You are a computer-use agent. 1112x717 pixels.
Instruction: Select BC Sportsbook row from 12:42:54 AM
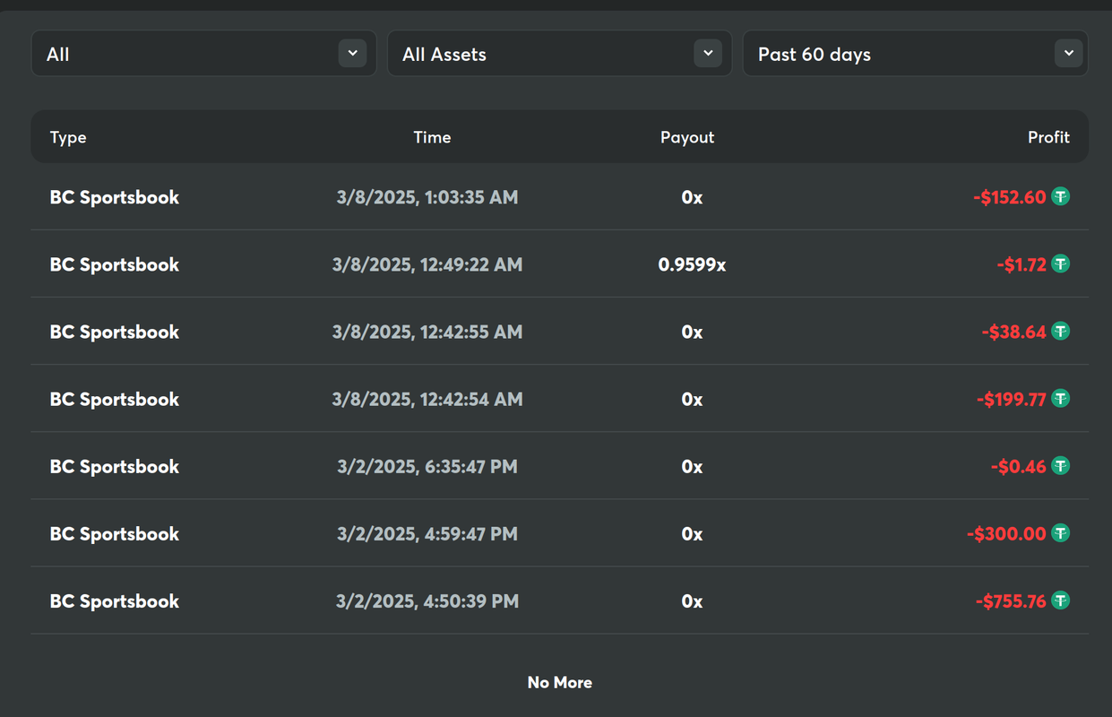pos(560,398)
